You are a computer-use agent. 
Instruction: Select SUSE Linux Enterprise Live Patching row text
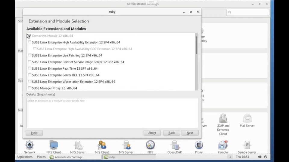(x=67, y=55)
